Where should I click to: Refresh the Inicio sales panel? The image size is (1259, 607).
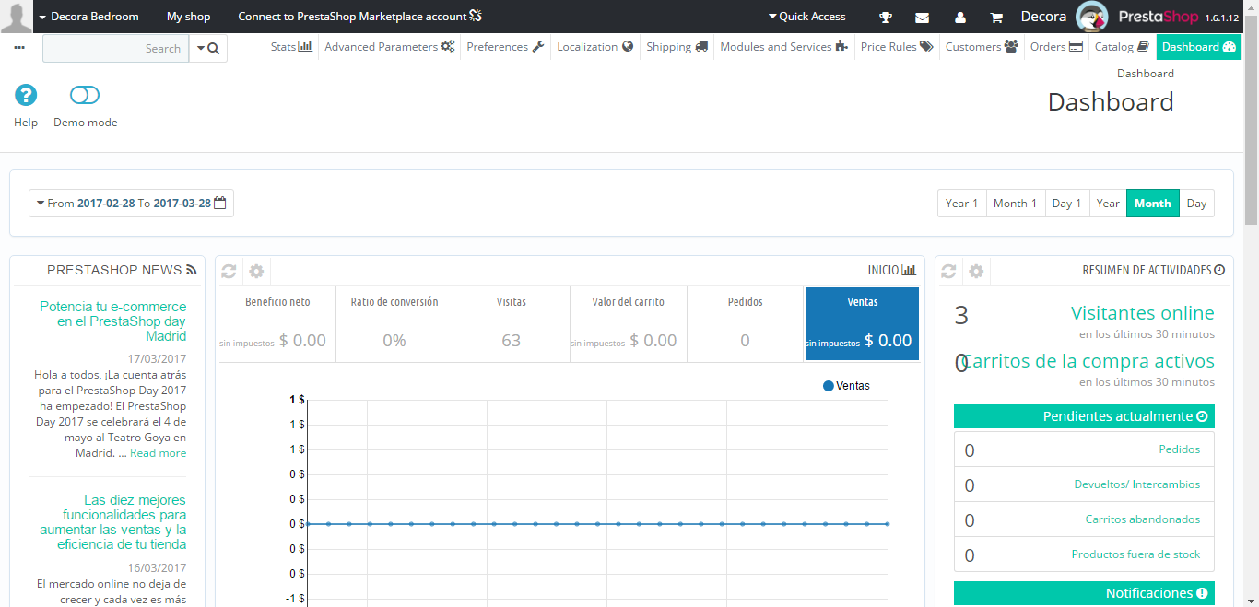[x=229, y=271]
